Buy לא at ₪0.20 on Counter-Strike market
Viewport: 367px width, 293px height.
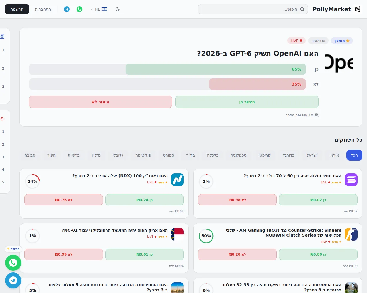[237, 254]
